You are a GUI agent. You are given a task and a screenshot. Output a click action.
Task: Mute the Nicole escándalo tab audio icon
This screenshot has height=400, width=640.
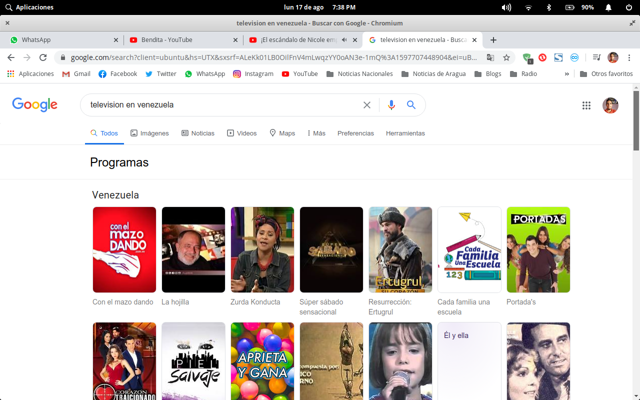pos(344,40)
